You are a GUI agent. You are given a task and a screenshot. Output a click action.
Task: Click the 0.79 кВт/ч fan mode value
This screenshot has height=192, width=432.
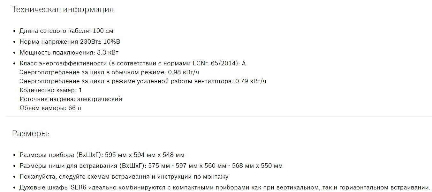click(251, 81)
